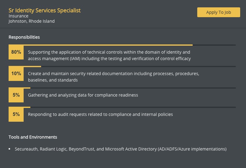Click the 5% badge beside Gathering data
This screenshot has width=246, height=168.
[16, 95]
